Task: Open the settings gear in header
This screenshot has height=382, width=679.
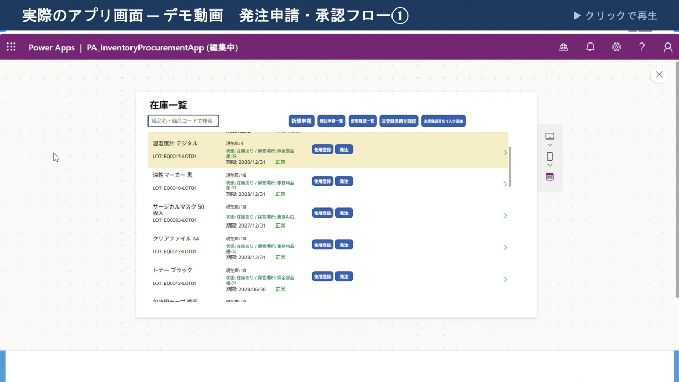Action: coord(616,47)
